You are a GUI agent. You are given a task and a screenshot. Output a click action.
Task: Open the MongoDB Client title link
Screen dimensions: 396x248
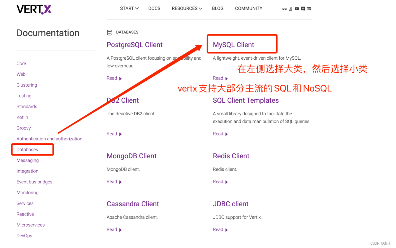click(132, 156)
